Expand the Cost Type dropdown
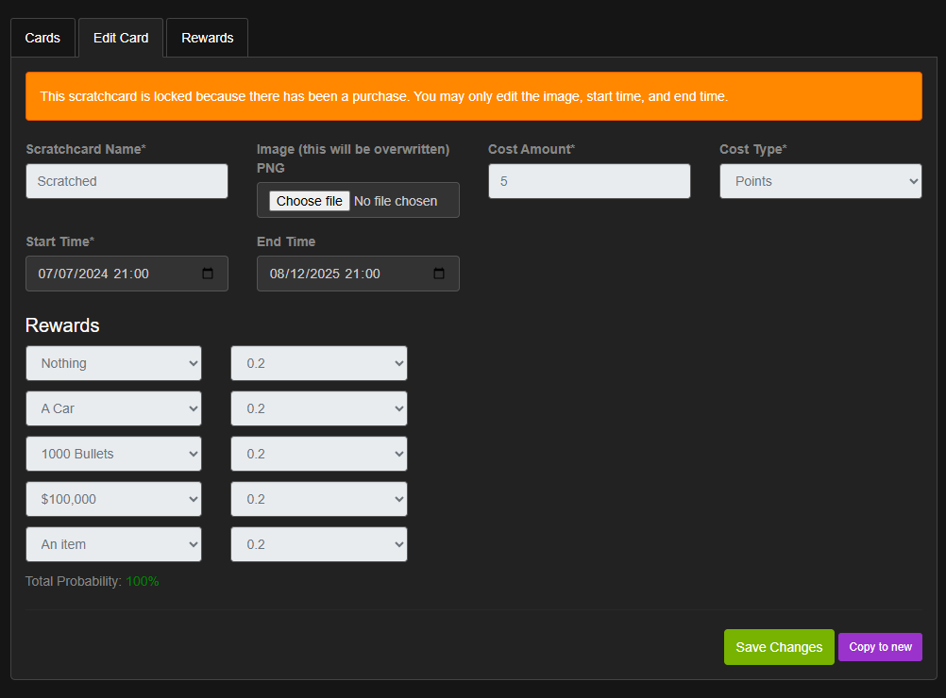The height and width of the screenshot is (698, 946). click(x=819, y=181)
